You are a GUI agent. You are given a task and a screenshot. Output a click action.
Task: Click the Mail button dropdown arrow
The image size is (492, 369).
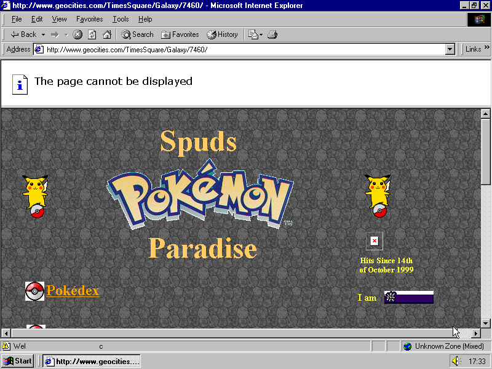click(x=261, y=34)
